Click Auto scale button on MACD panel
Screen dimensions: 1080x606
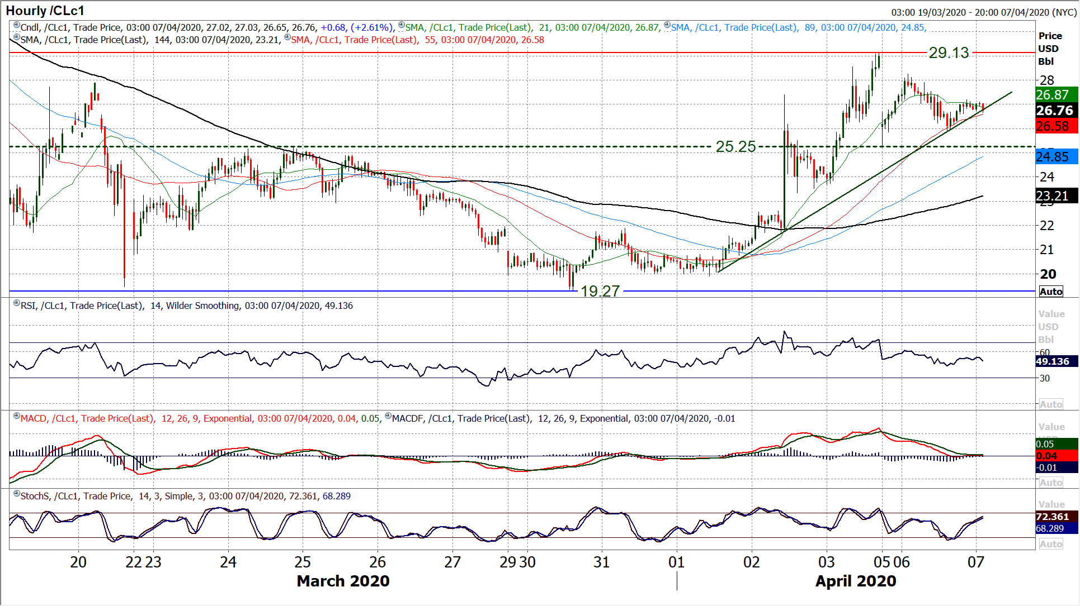click(x=1051, y=483)
